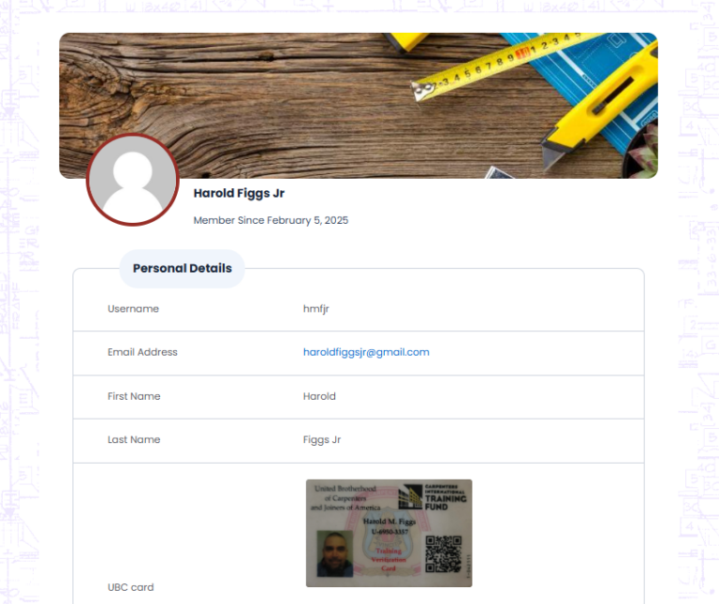Viewport: 719px width, 604px height.
Task: Click the Member Since February 5, 2025 text
Action: (271, 220)
